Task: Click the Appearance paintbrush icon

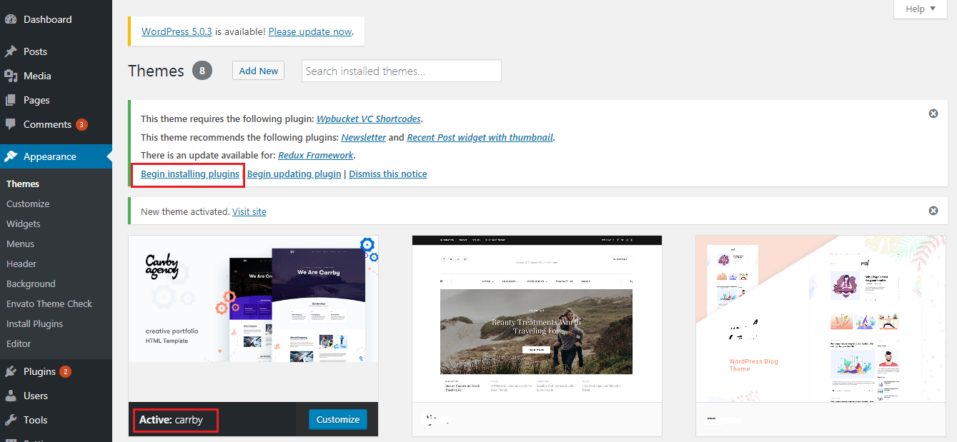Action: (x=11, y=156)
